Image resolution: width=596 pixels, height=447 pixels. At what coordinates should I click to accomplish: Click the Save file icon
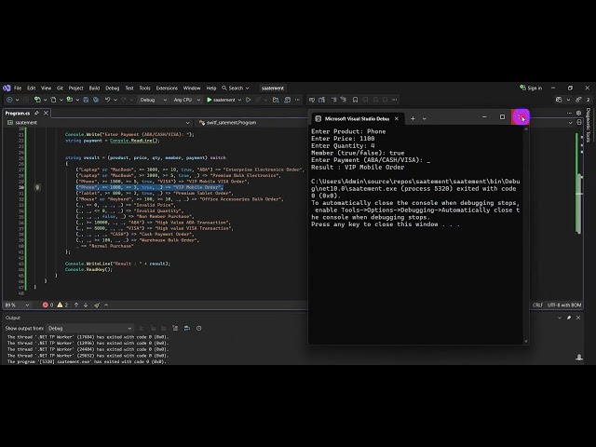86,100
